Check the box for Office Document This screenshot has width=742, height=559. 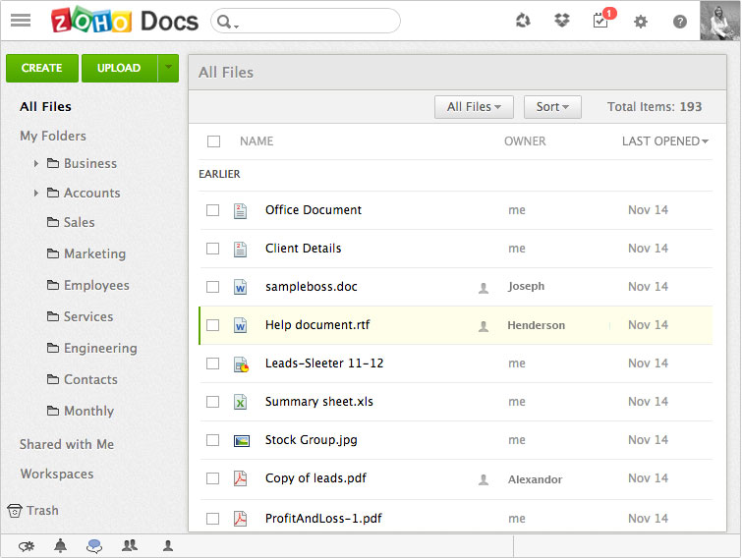click(x=212, y=210)
